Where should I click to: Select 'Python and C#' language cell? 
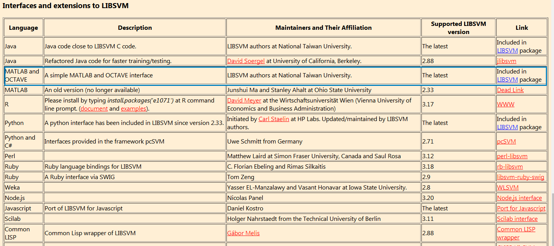[24, 141]
